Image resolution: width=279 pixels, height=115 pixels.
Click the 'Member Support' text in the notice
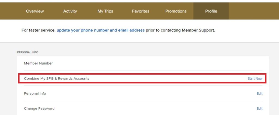pyautogui.click(x=201, y=30)
